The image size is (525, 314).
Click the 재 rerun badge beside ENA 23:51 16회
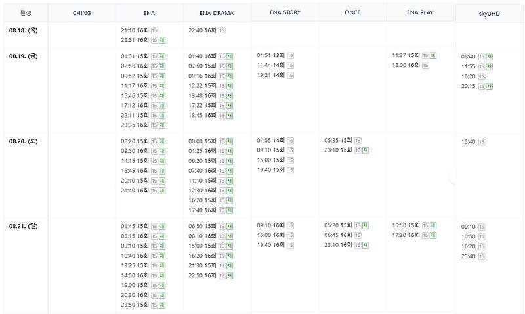point(162,40)
